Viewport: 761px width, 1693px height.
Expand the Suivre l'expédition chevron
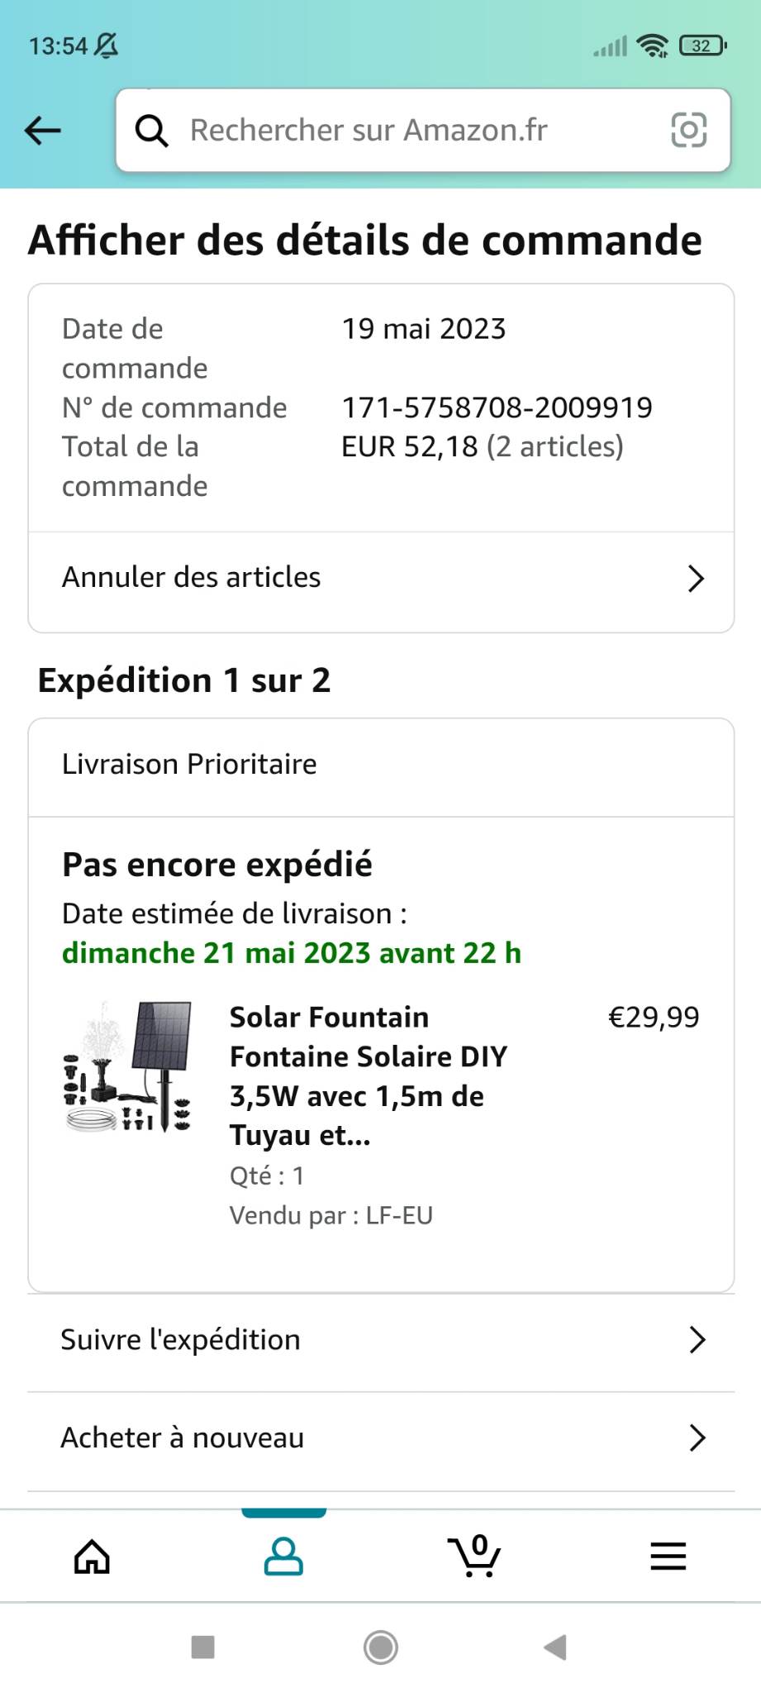[x=697, y=1340]
